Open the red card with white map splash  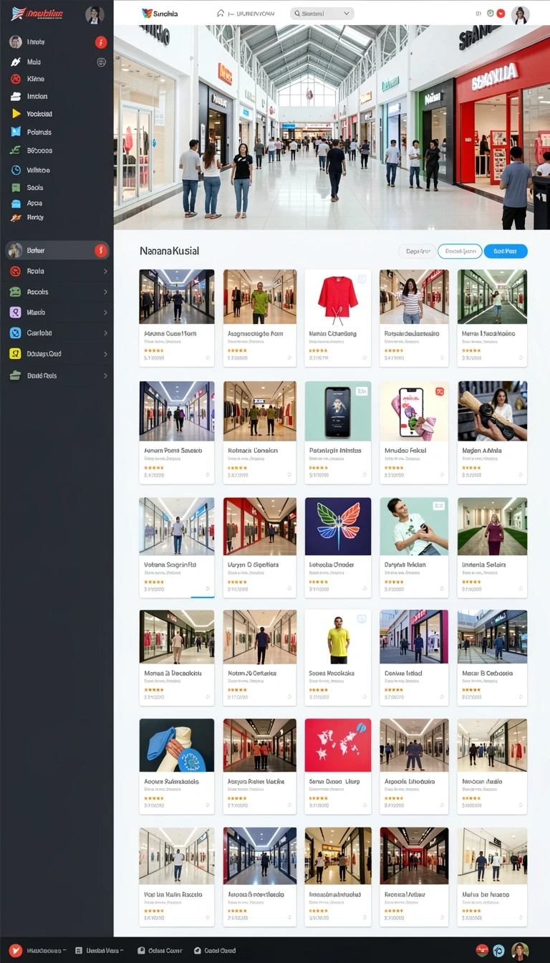click(x=338, y=745)
